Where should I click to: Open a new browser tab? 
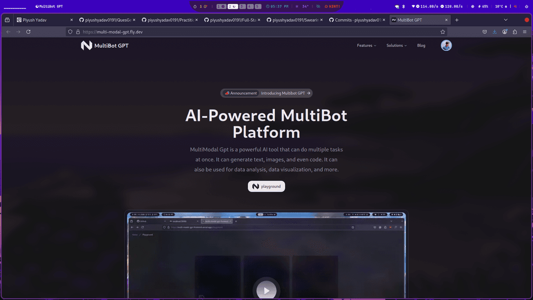[x=457, y=20]
